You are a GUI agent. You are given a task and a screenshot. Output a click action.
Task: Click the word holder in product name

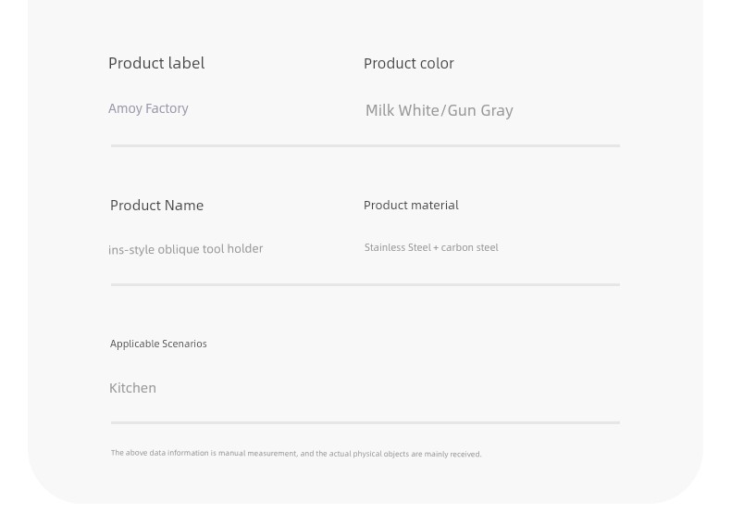(x=245, y=248)
